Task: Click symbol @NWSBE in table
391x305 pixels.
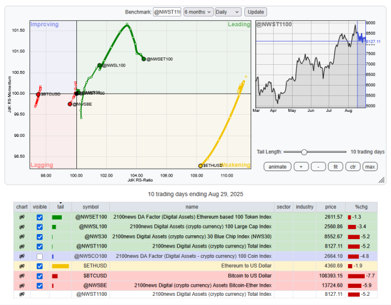Action: coord(95,285)
